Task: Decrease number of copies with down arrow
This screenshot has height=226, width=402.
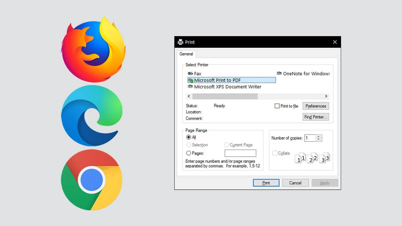Action: coord(319,139)
